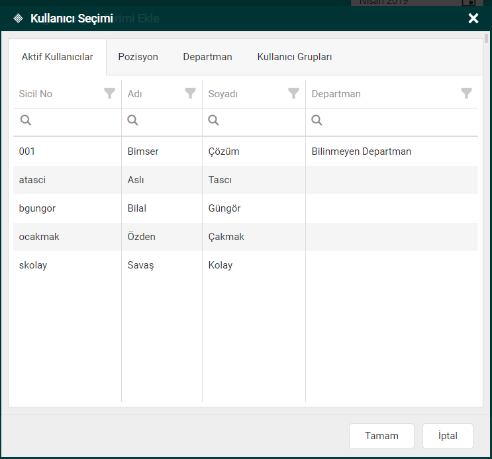
Task: Click the İptal button
Action: click(x=447, y=436)
